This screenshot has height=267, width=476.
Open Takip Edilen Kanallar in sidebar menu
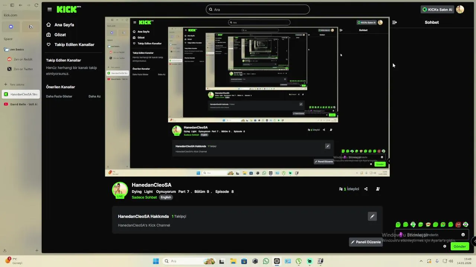[70, 44]
